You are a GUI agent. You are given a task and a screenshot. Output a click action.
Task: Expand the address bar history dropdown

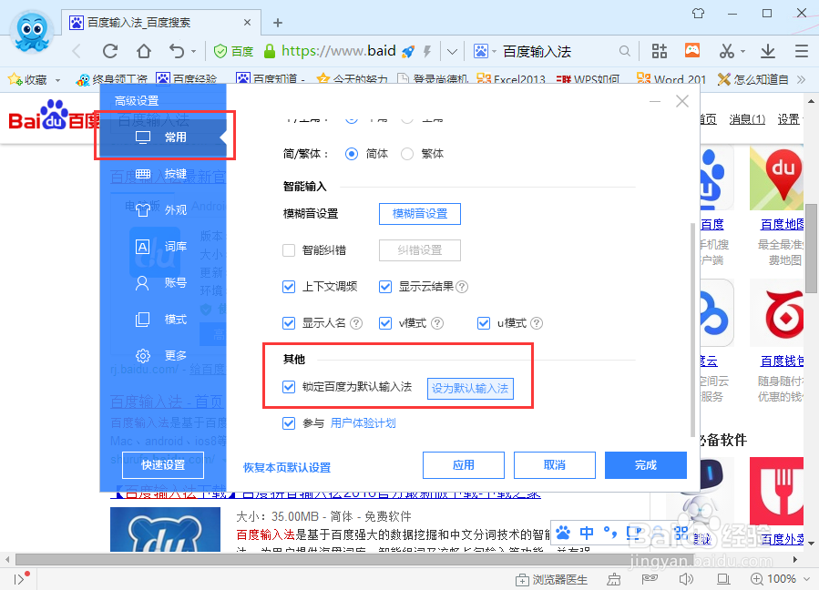453,52
